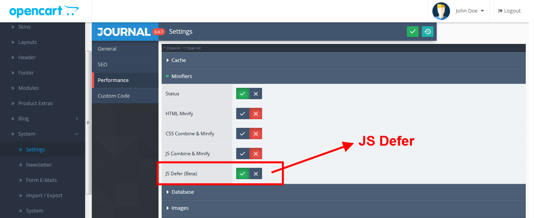This screenshot has width=534, height=218.
Task: Open Form E-Mails under System menu
Action: pos(42,180)
